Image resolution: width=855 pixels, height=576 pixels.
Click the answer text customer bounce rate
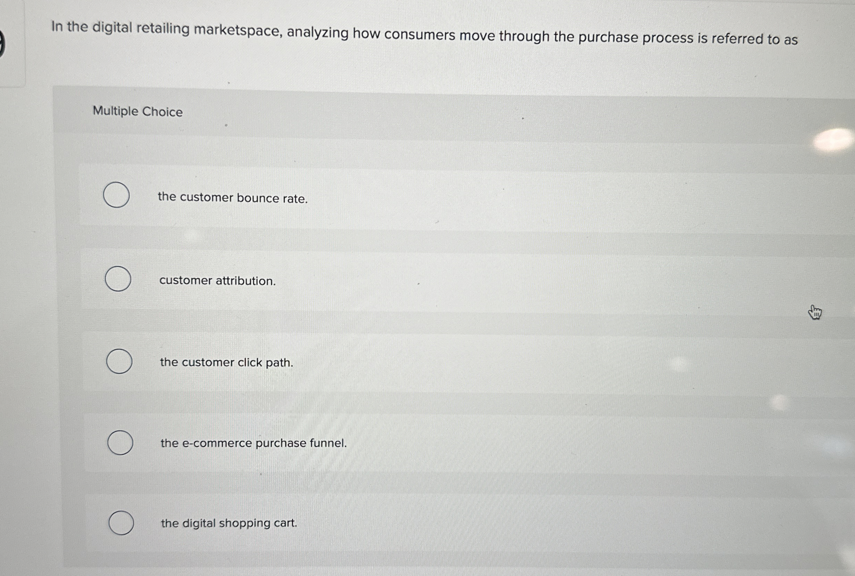(x=234, y=198)
